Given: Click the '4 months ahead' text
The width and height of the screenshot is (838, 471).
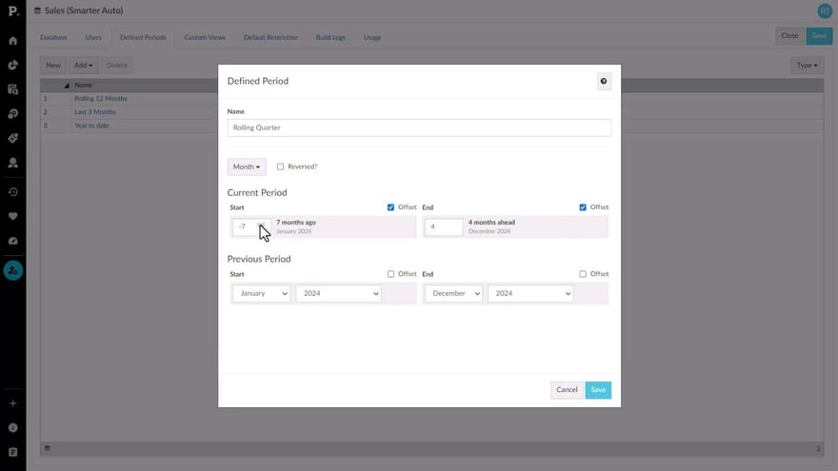Looking at the screenshot, I should (x=491, y=222).
